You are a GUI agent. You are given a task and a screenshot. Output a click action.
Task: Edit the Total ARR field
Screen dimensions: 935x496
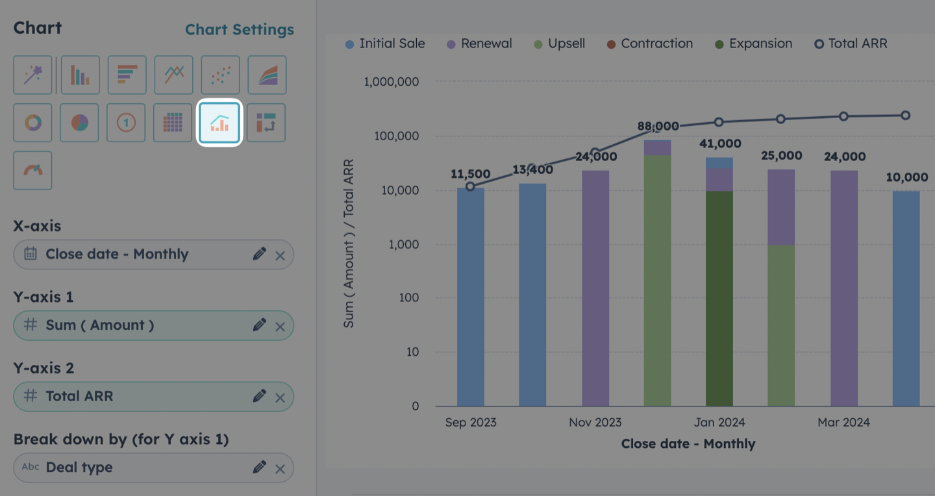pyautogui.click(x=259, y=395)
